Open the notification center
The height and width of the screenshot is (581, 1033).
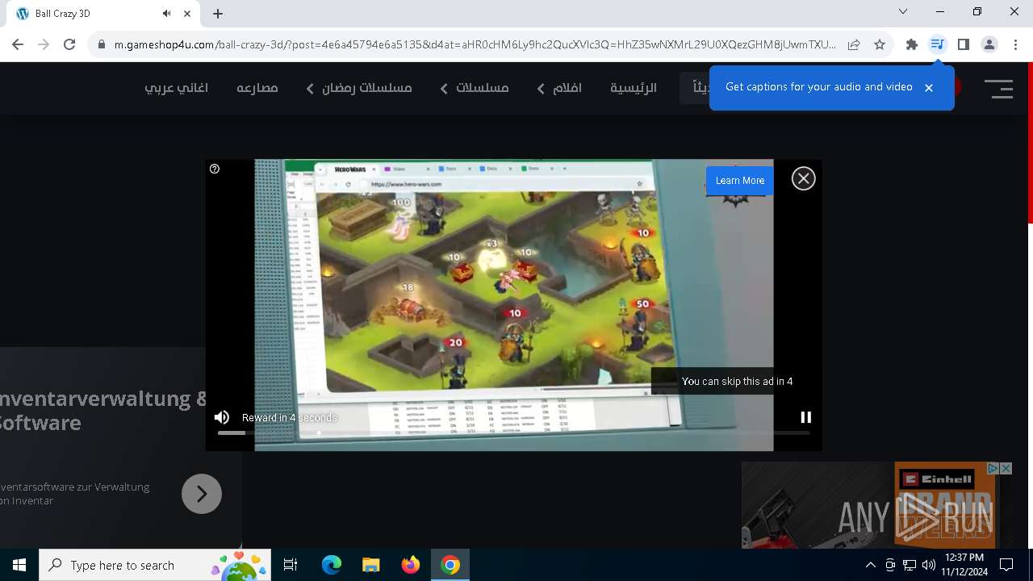click(x=1006, y=565)
